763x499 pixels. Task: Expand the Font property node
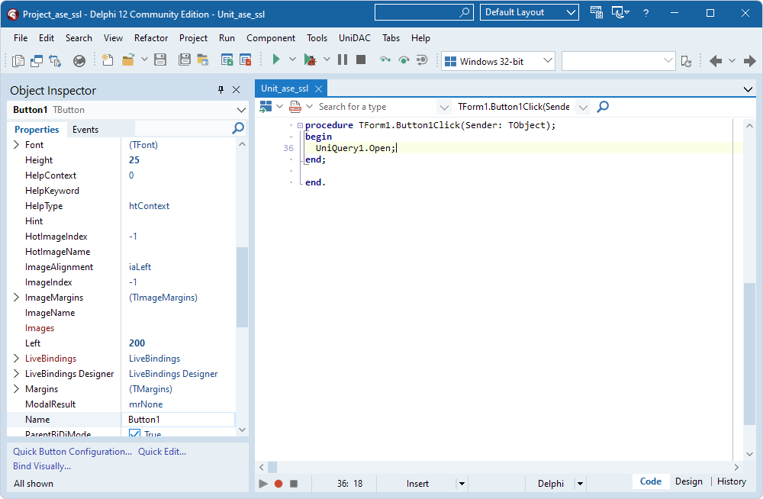point(17,145)
